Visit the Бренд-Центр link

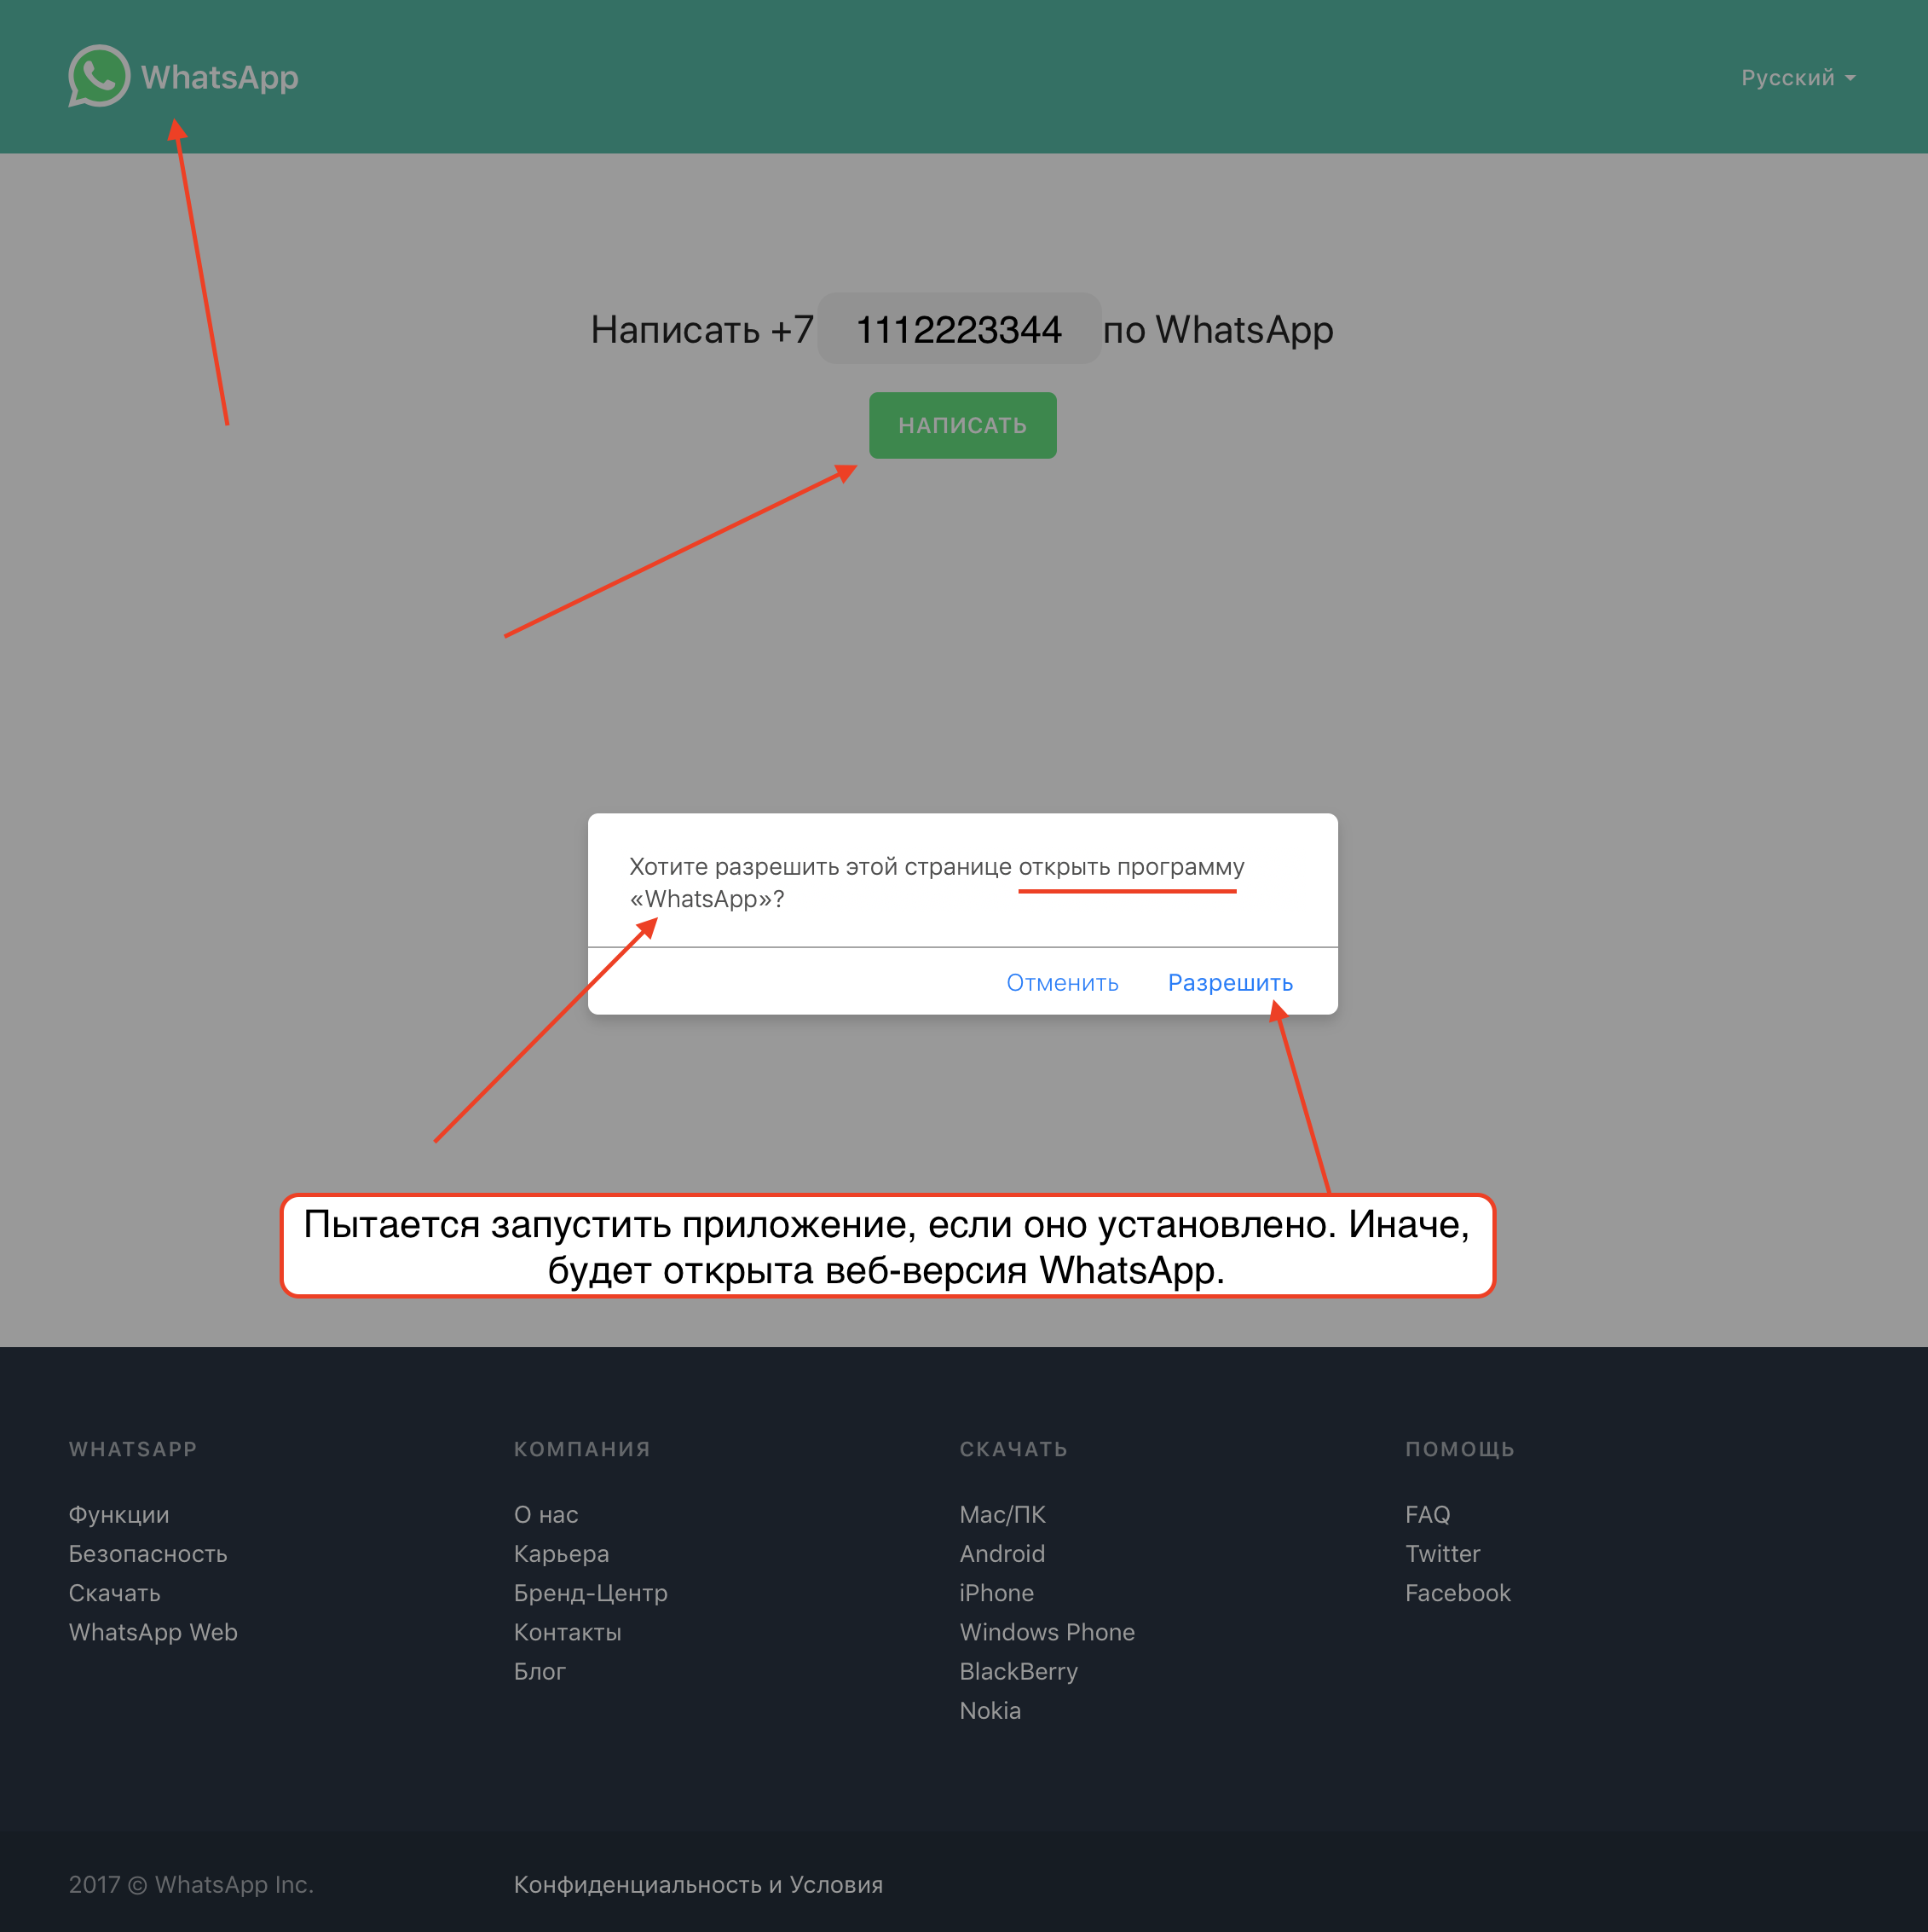coord(590,1592)
